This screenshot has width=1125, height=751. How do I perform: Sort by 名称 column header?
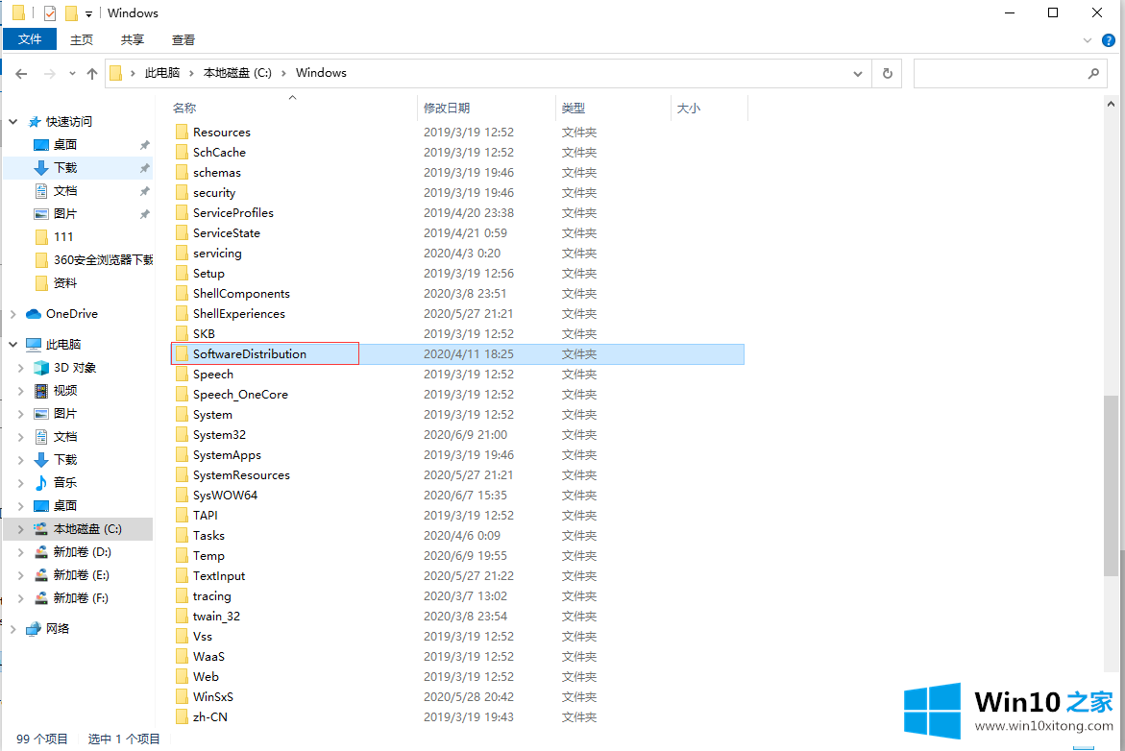click(x=184, y=109)
